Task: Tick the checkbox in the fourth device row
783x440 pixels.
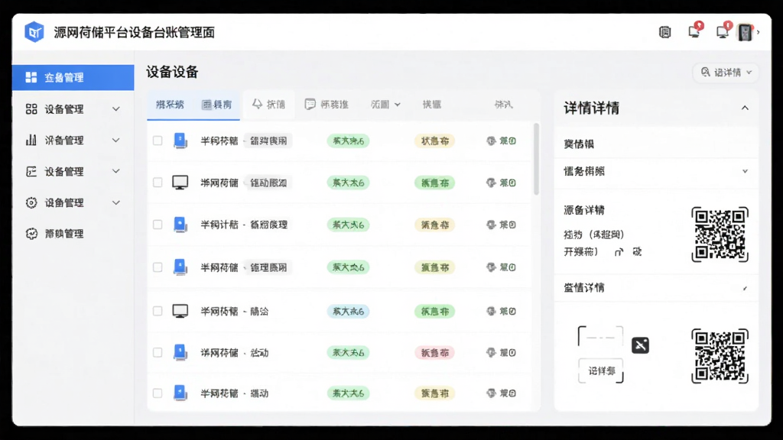Action: (x=158, y=267)
